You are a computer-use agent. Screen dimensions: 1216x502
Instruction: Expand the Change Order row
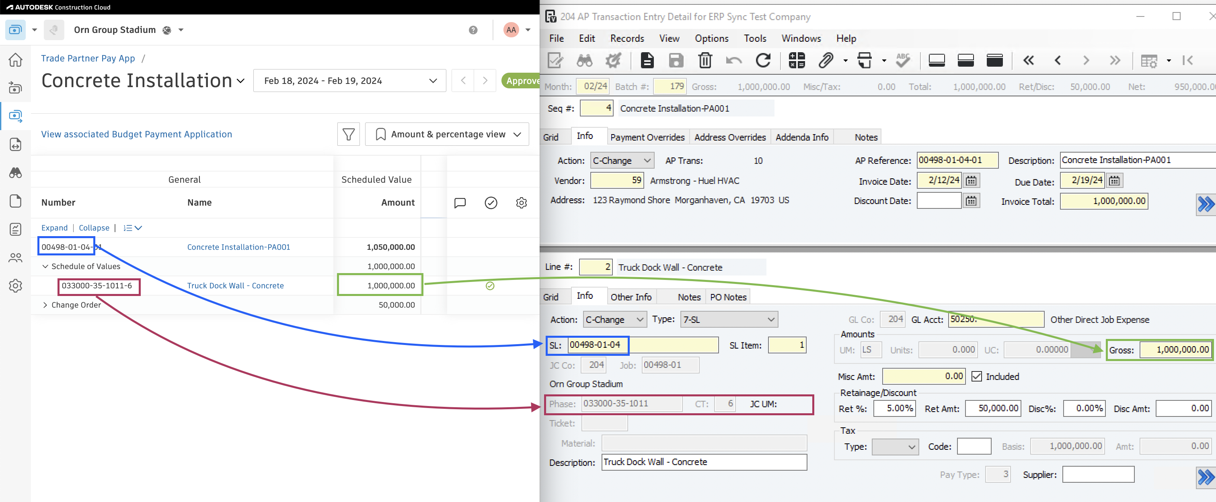pos(45,305)
